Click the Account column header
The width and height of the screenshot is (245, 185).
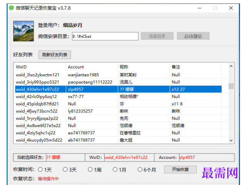(x=92, y=67)
